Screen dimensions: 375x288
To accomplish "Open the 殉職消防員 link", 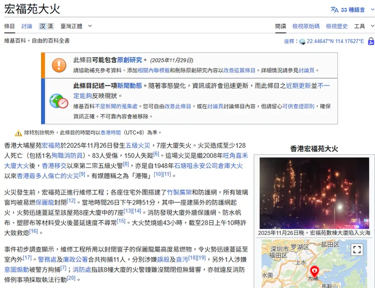I will click(x=67, y=156).
